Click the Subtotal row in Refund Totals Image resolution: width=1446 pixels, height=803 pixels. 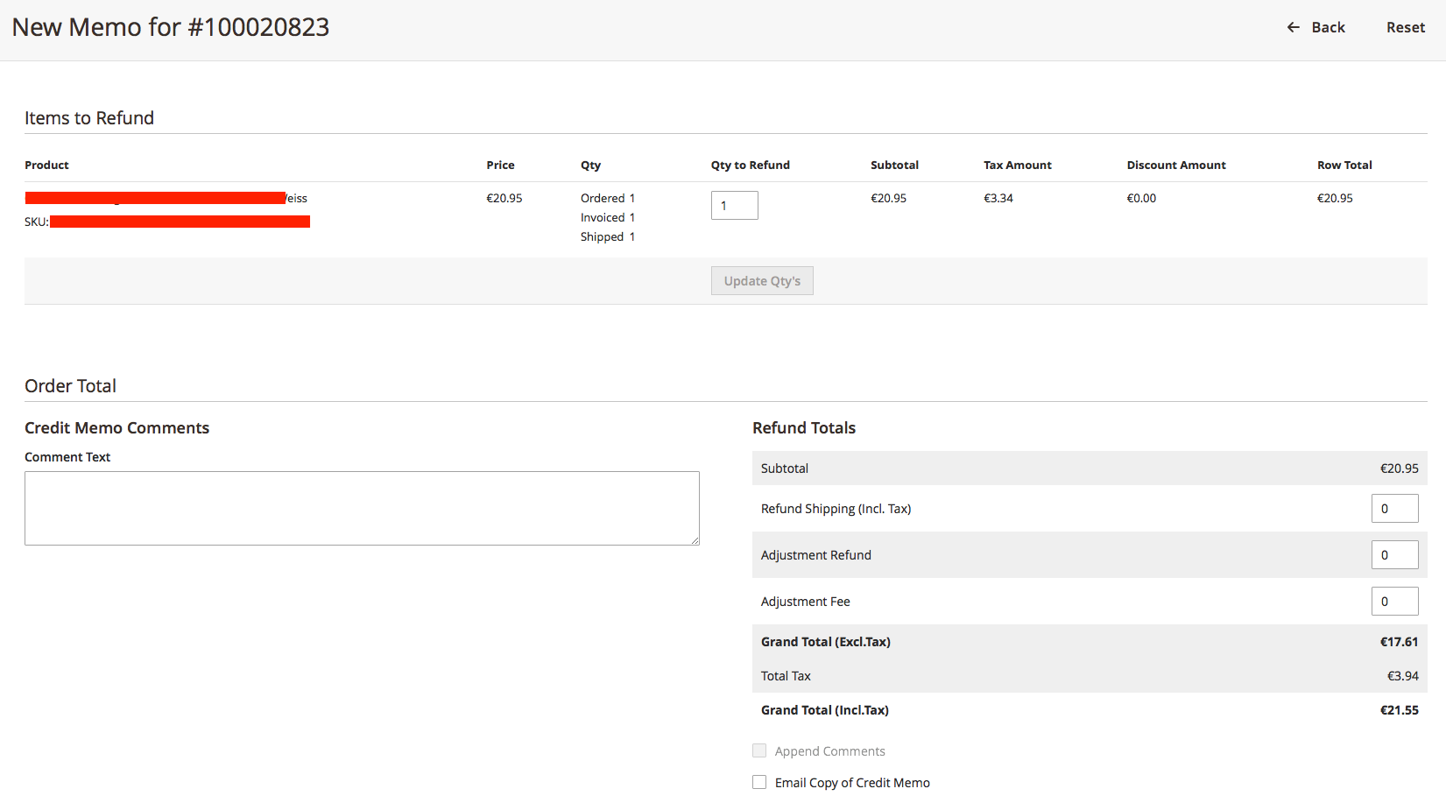(1089, 468)
